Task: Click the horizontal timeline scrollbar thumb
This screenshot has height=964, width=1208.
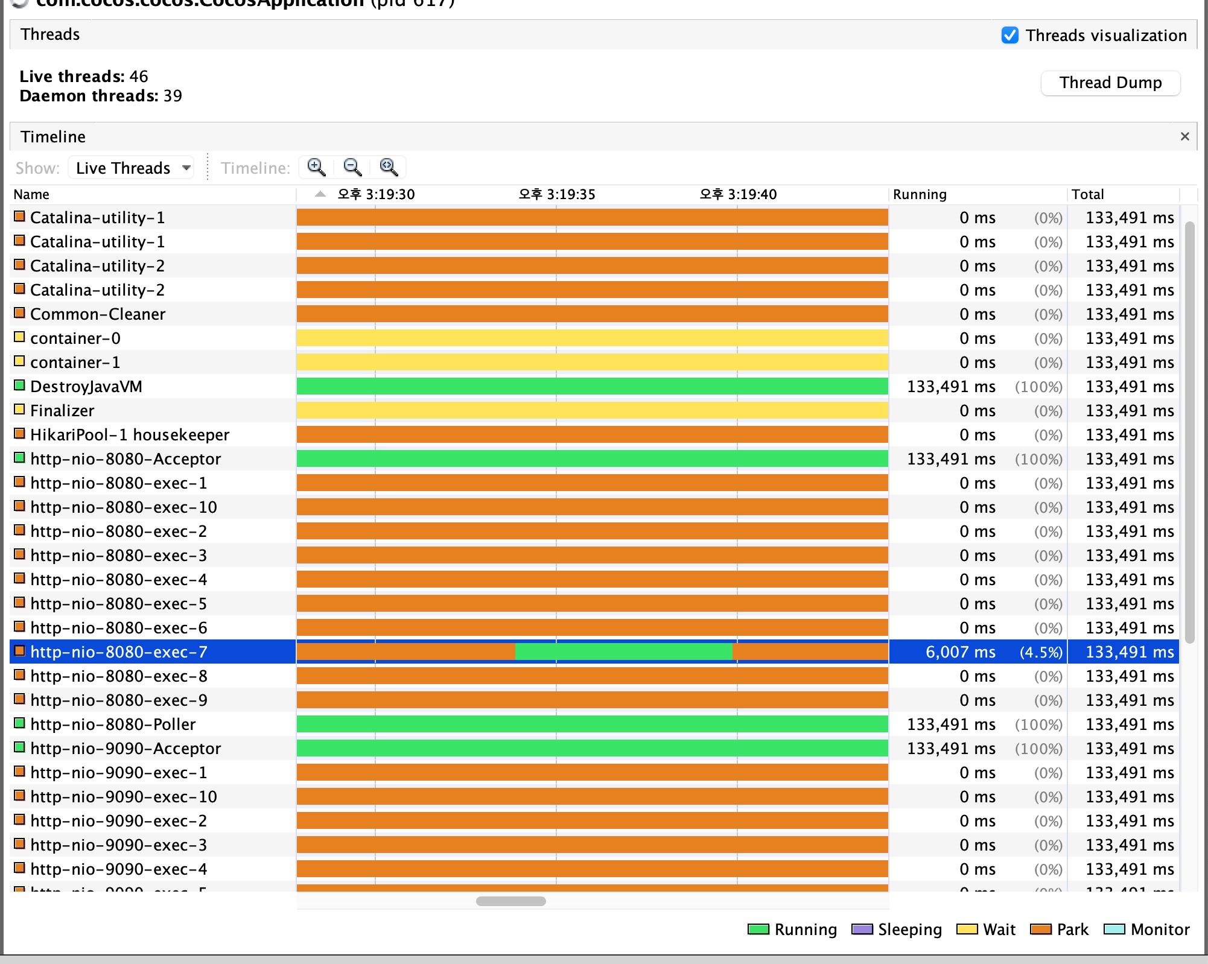Action: pos(510,901)
